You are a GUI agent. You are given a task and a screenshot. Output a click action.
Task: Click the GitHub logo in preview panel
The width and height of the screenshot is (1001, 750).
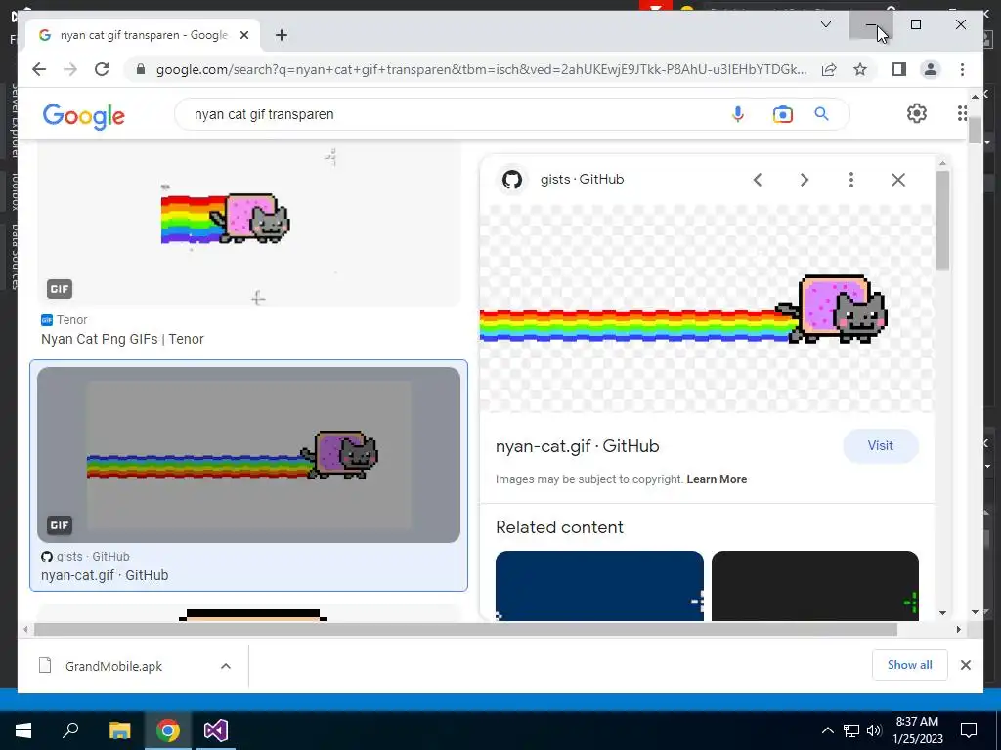512,180
